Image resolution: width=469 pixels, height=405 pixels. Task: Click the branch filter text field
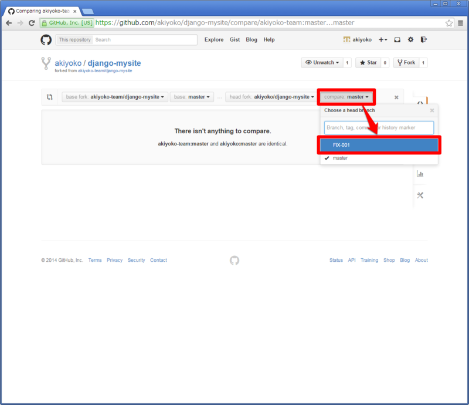(x=379, y=127)
